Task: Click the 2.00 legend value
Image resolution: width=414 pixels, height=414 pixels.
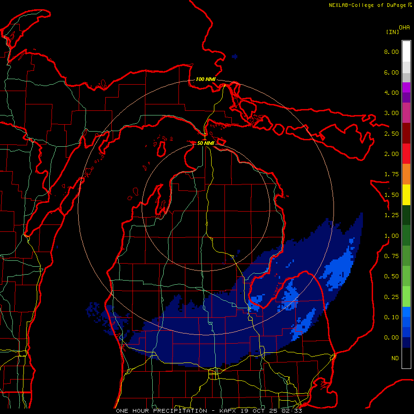Action: 391,154
